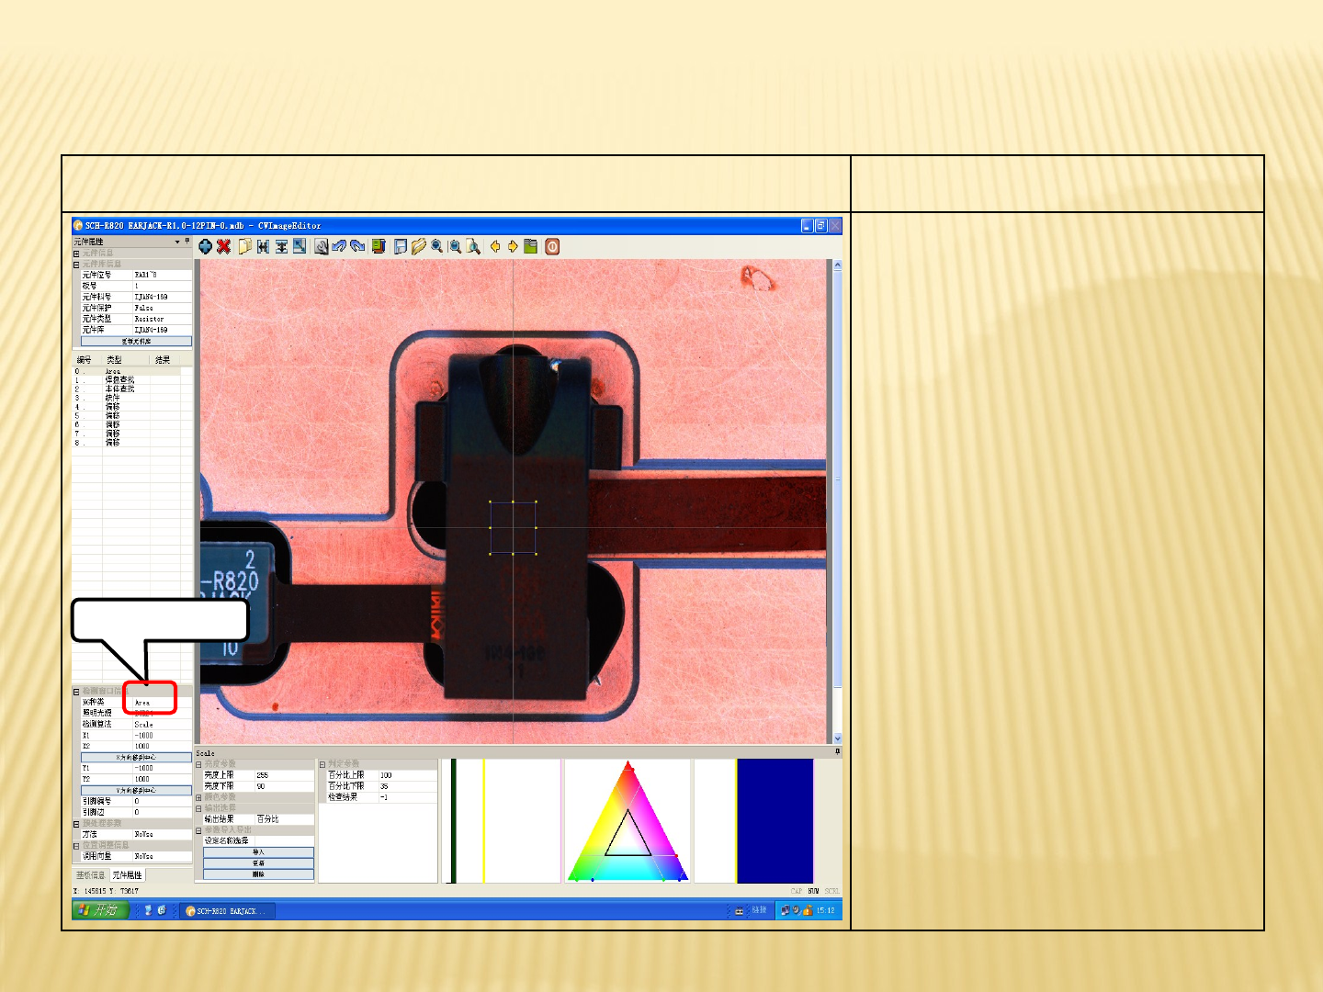
Task: Open the Windows Start button
Action: point(100,910)
